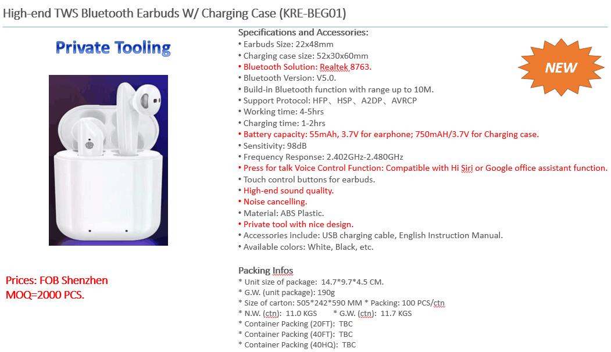
Task: Click the High-end sound quality bullet
Action: pyautogui.click(x=286, y=191)
